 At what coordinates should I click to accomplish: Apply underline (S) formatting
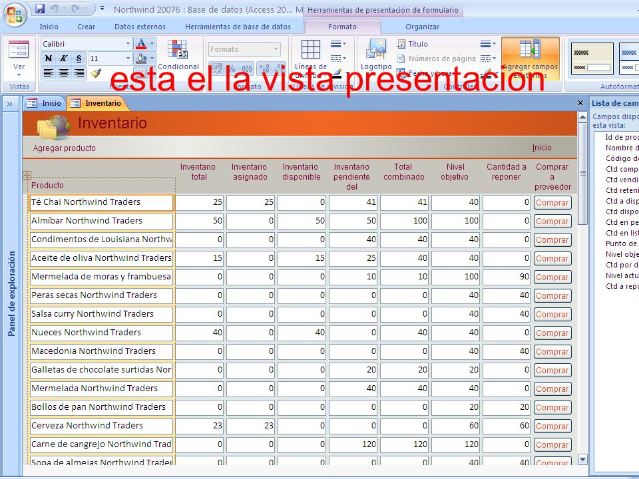79,59
